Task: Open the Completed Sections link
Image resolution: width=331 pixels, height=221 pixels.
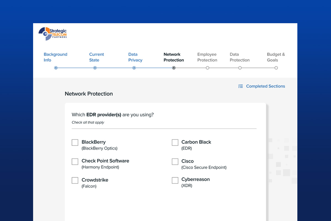Action: [265, 86]
